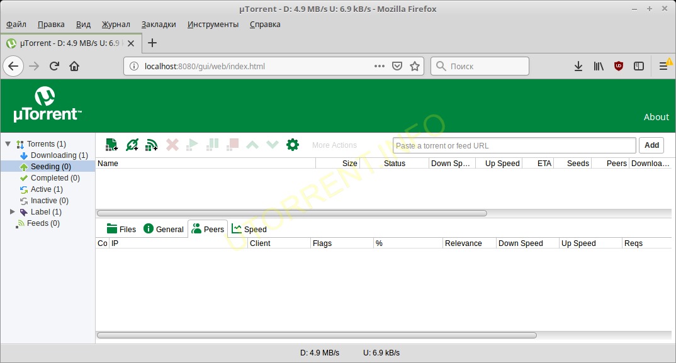The width and height of the screenshot is (676, 363).
Task: Open the Журнал menu
Action: tap(116, 24)
